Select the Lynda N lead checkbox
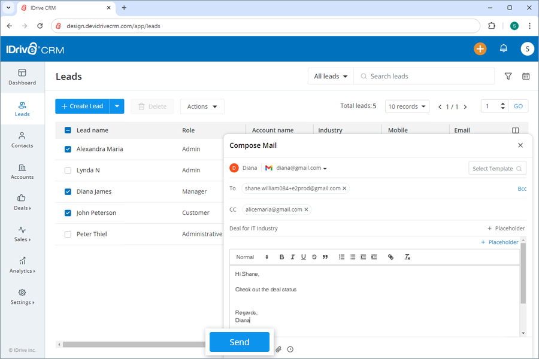 [68, 170]
